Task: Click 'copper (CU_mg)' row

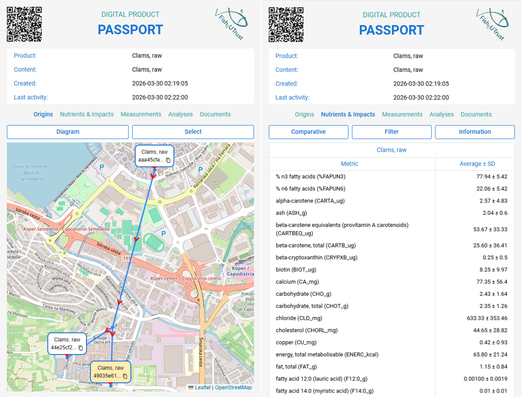Action: click(391, 343)
